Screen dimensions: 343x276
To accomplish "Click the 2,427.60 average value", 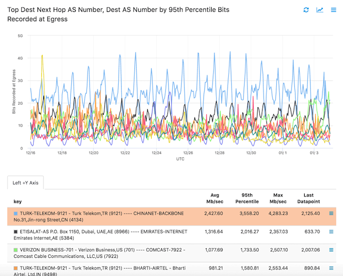I will [x=214, y=213].
